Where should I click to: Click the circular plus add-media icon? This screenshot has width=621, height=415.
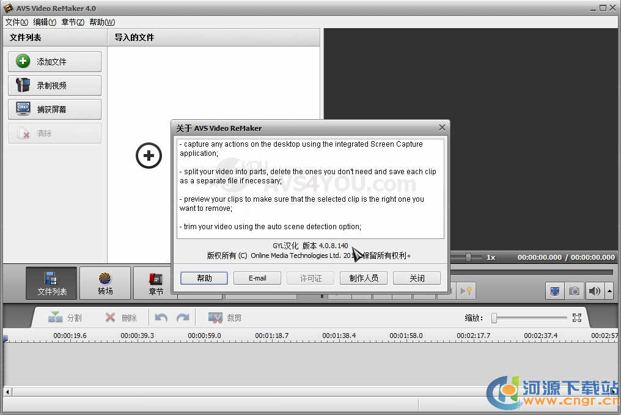(149, 156)
